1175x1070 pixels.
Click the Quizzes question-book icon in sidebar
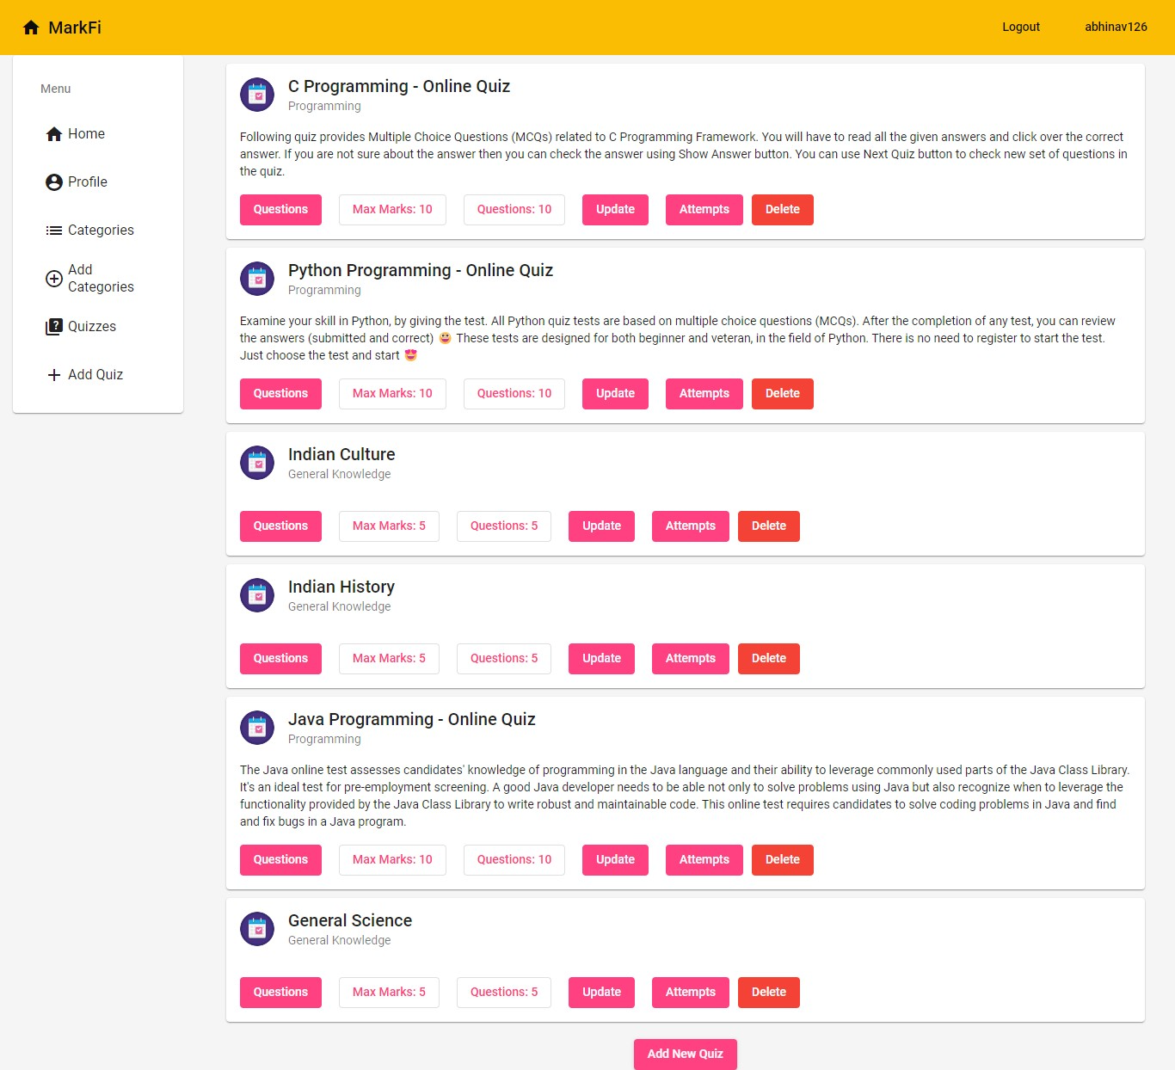tap(54, 327)
